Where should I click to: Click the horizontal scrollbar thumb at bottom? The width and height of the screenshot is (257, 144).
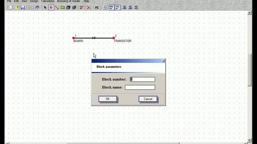pos(123,143)
